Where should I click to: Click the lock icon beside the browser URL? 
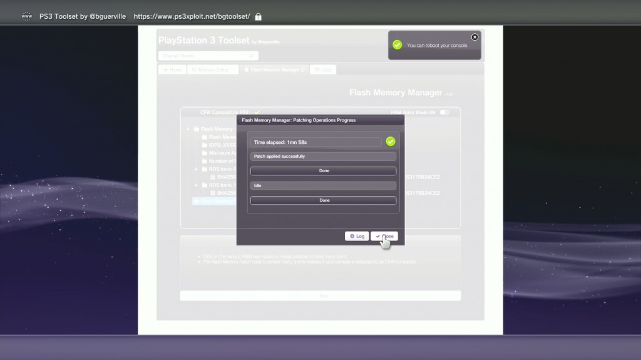(x=259, y=17)
